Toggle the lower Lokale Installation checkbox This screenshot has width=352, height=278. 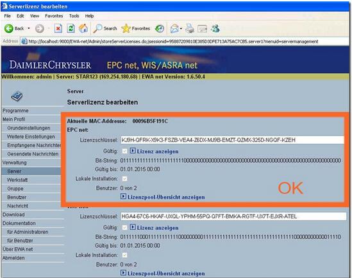124,255
